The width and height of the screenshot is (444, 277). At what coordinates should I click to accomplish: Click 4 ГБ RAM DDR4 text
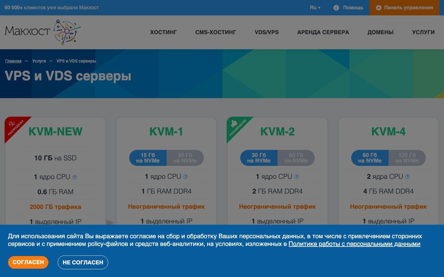[x=388, y=191]
